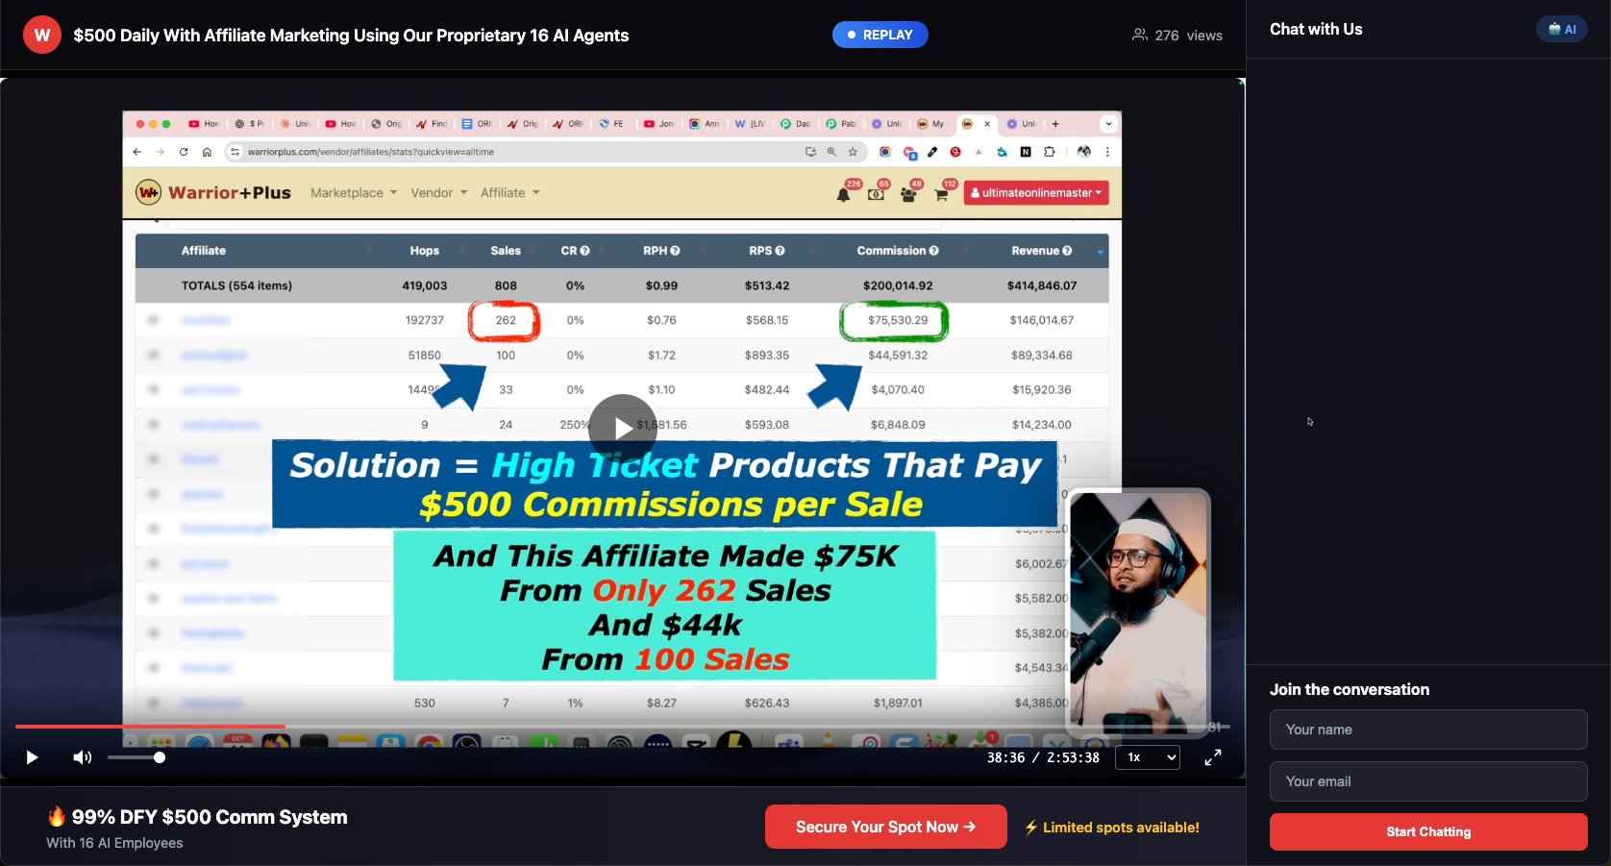Toggle fullscreen mode on the video
Image resolution: width=1611 pixels, height=866 pixels.
1212,757
